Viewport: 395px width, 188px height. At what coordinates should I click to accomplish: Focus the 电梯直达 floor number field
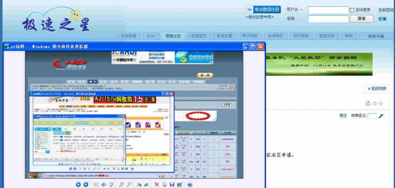(x=372, y=116)
